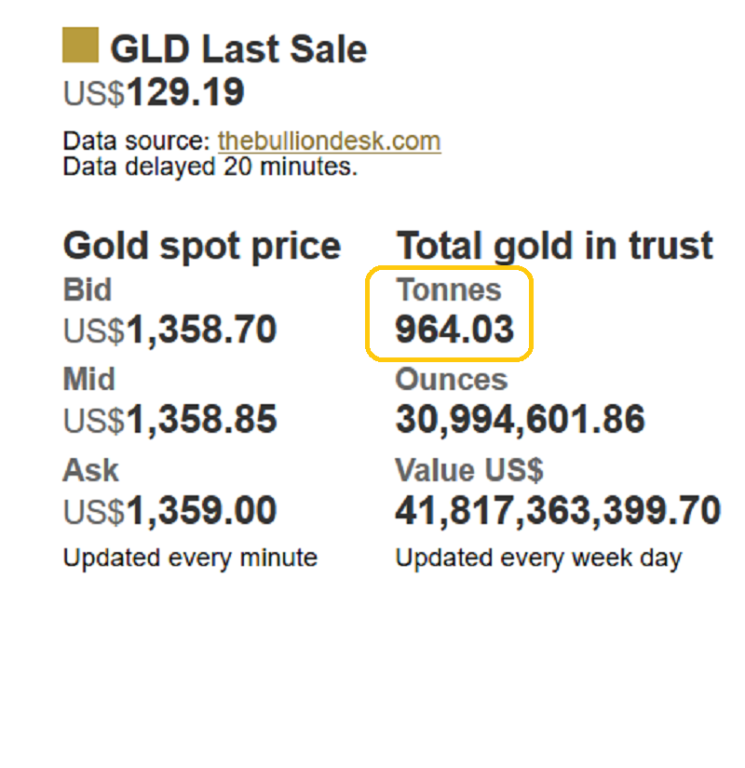Click the Total gold in trust heading
The image size is (745, 768).
(555, 247)
